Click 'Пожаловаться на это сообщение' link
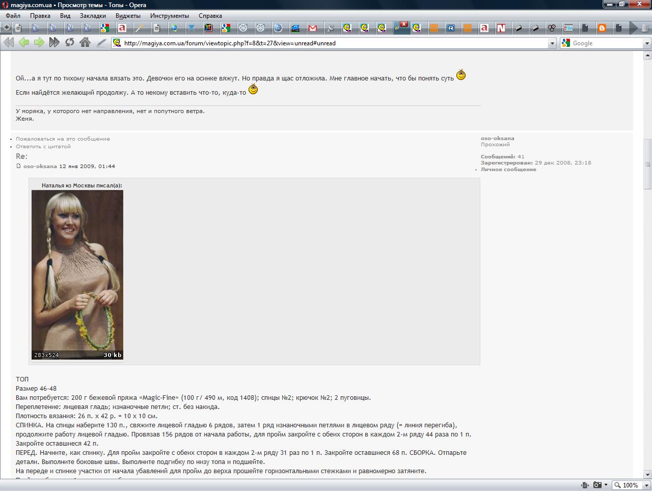This screenshot has width=652, height=491. (x=63, y=139)
